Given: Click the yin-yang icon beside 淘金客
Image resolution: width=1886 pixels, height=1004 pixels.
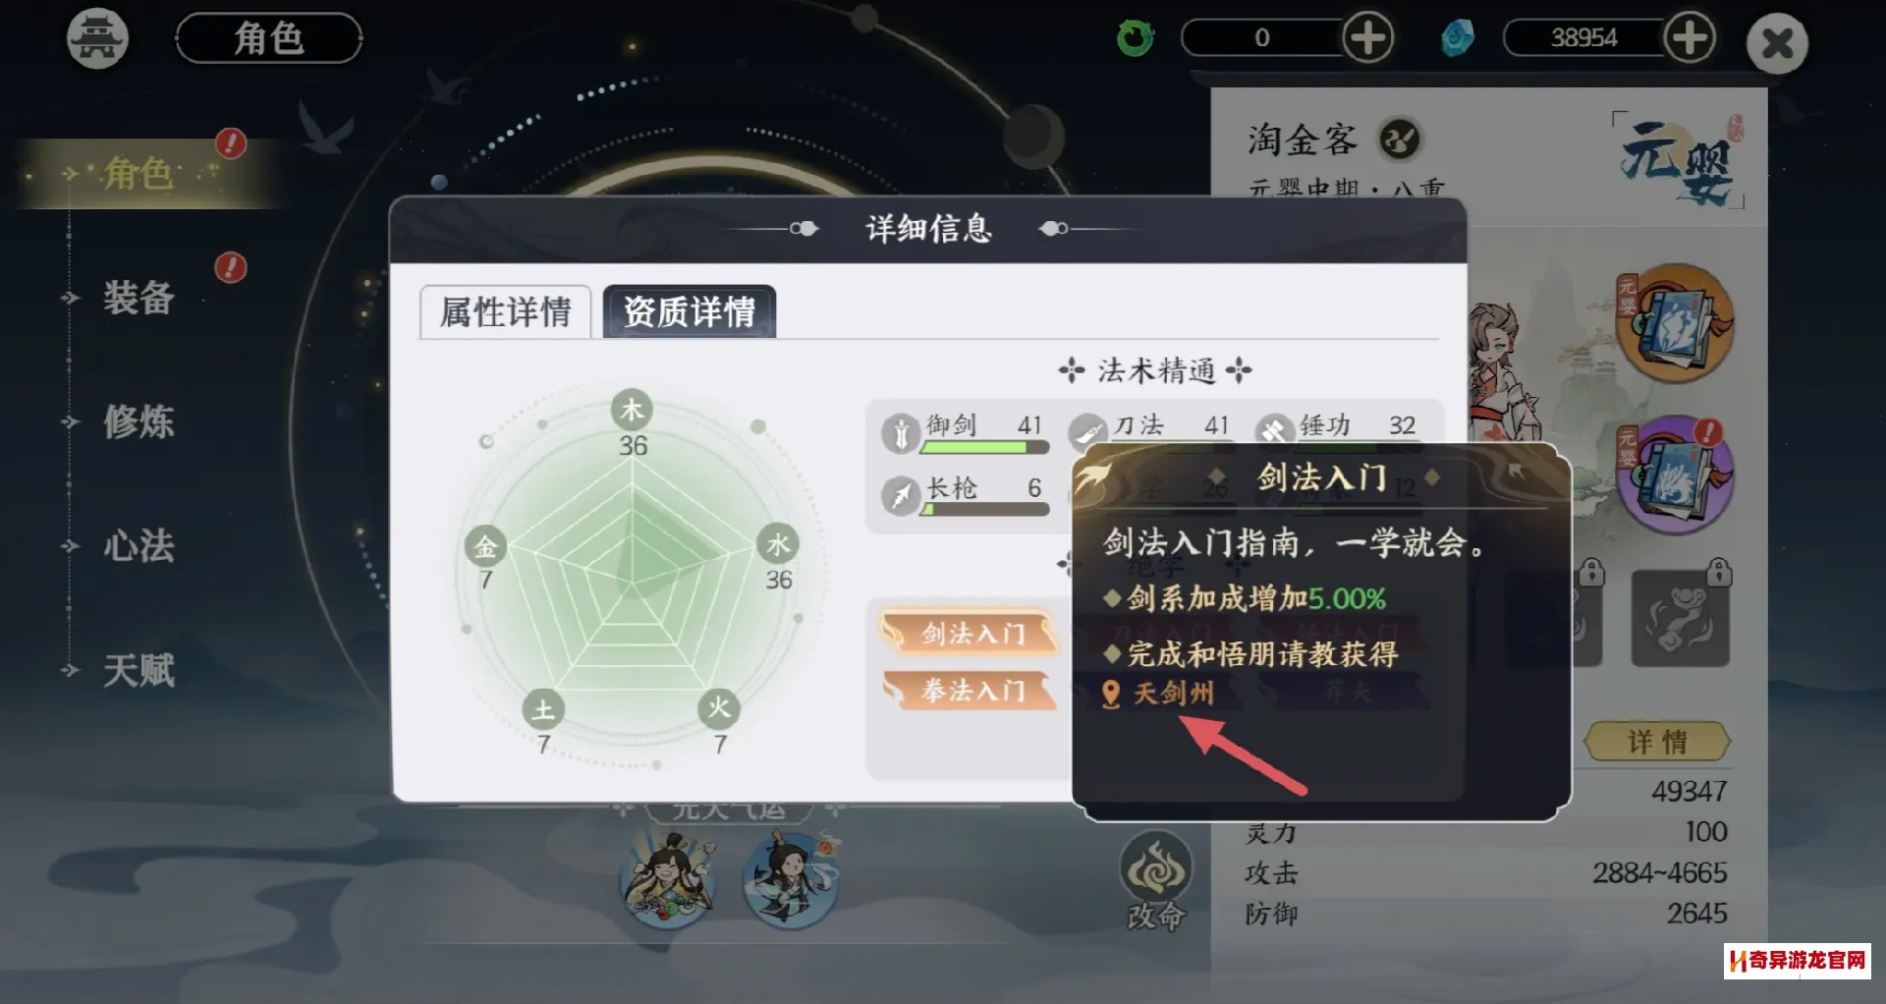Looking at the screenshot, I should [1400, 139].
